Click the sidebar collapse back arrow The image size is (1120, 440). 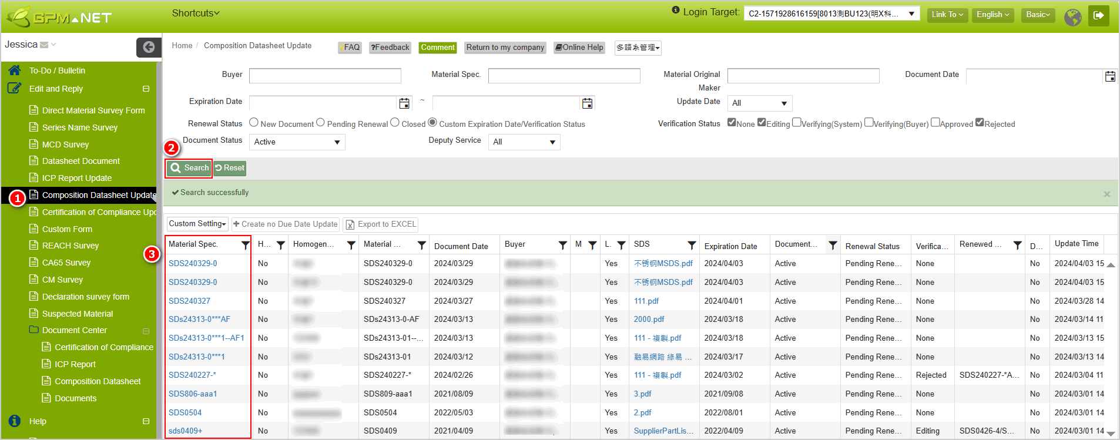(x=149, y=47)
